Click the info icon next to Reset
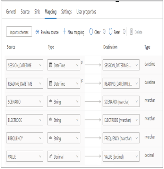The image size is (164, 169). pos(124,31)
